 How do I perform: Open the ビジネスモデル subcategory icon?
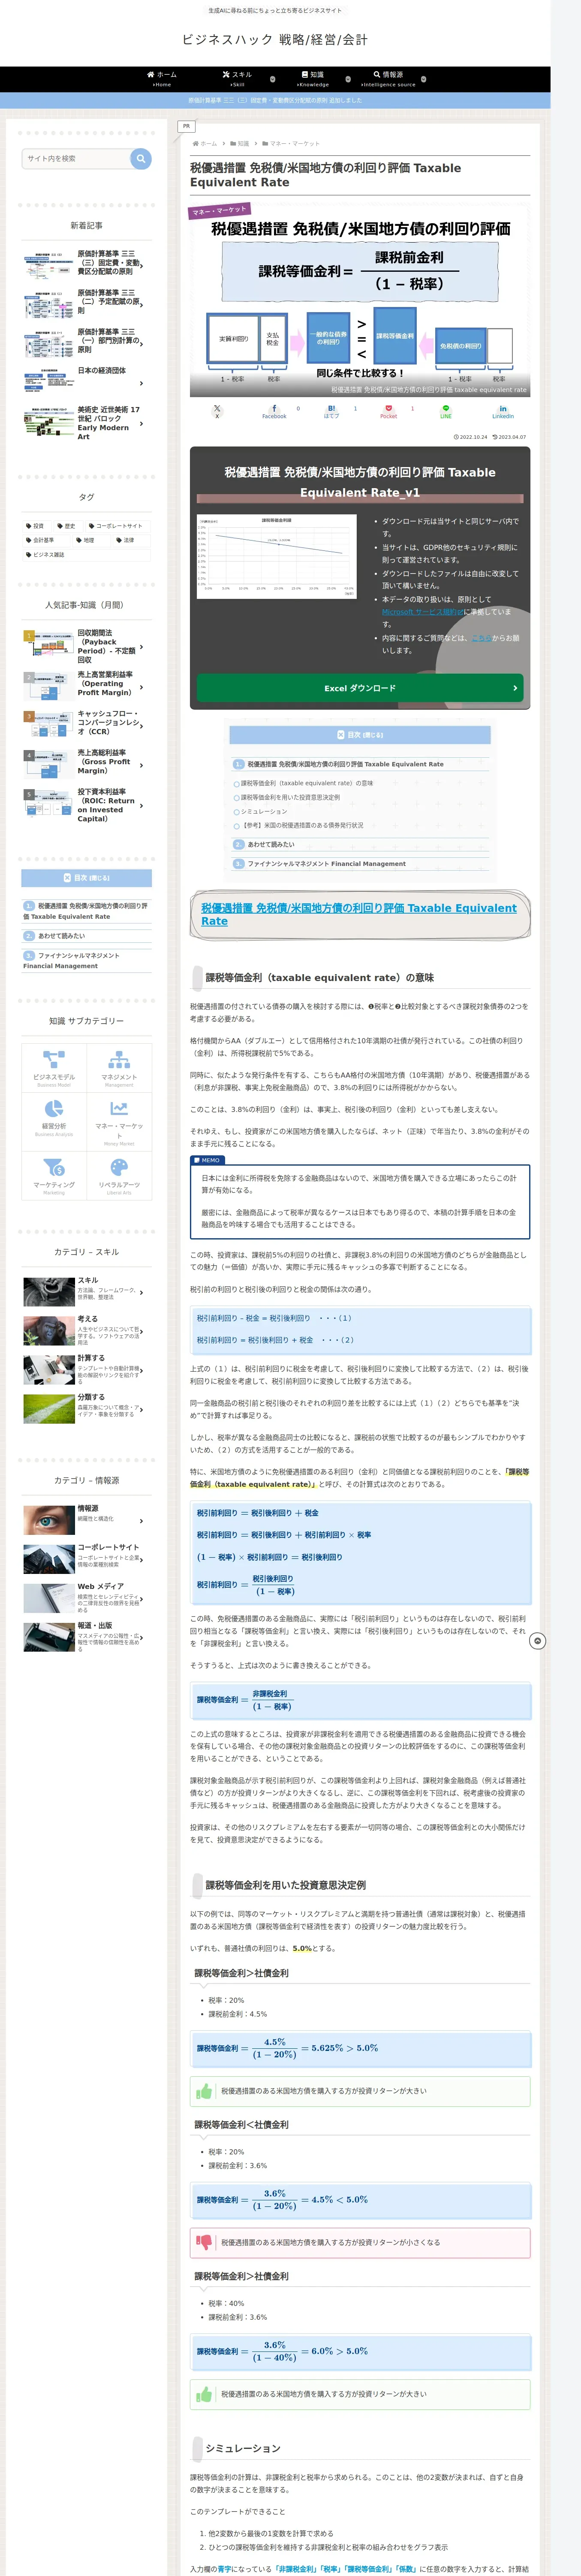pos(54,1059)
